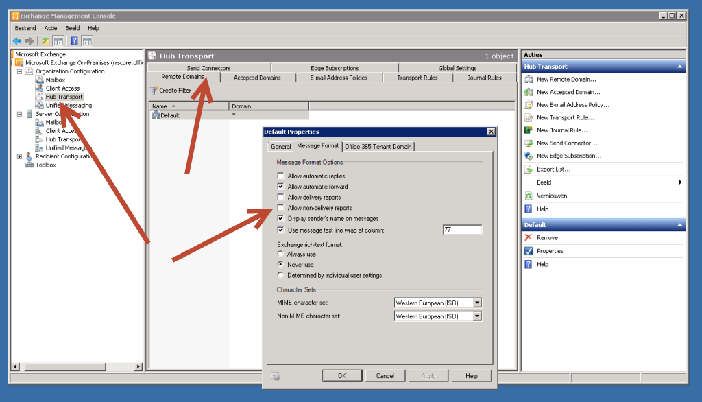Click the dialog Help button
This screenshot has height=402, width=702.
pos(472,376)
